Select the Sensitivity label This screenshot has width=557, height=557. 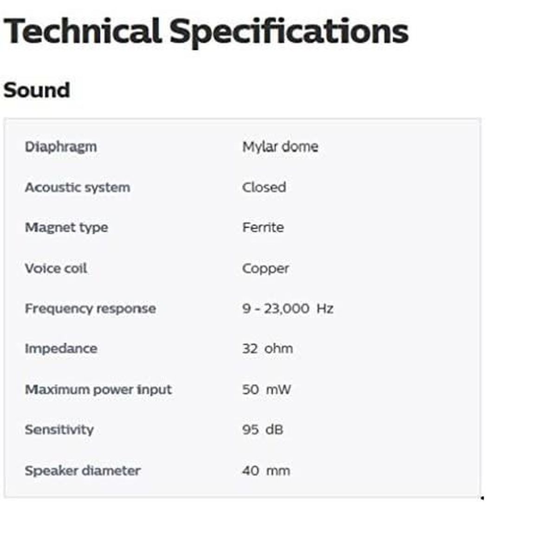[59, 429]
